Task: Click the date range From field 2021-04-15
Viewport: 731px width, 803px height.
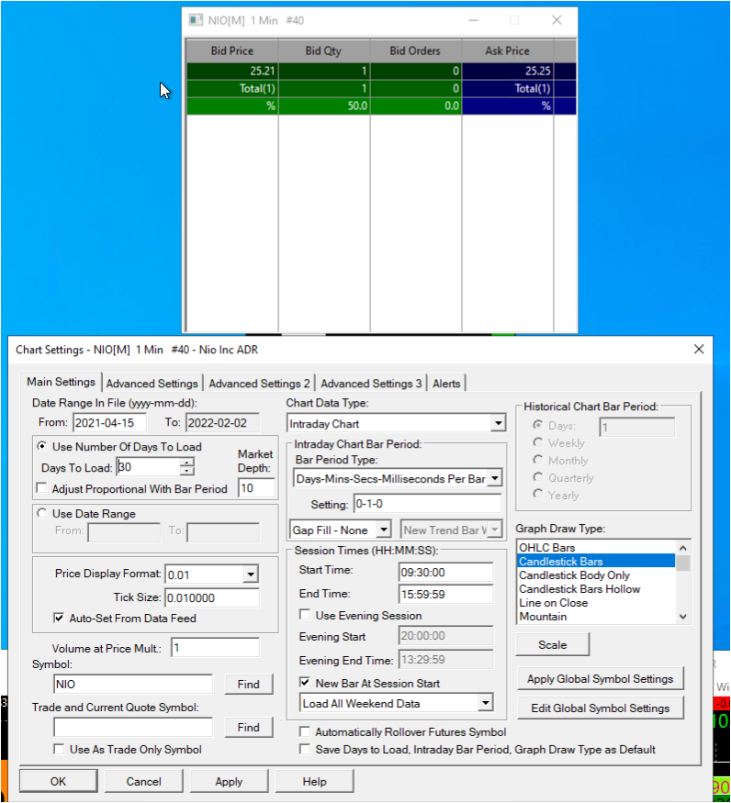Action: click(109, 422)
